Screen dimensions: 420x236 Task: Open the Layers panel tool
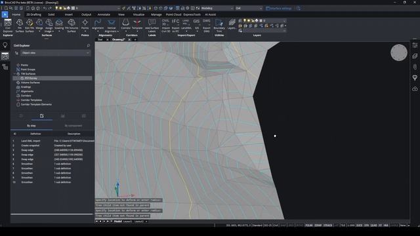(232, 24)
